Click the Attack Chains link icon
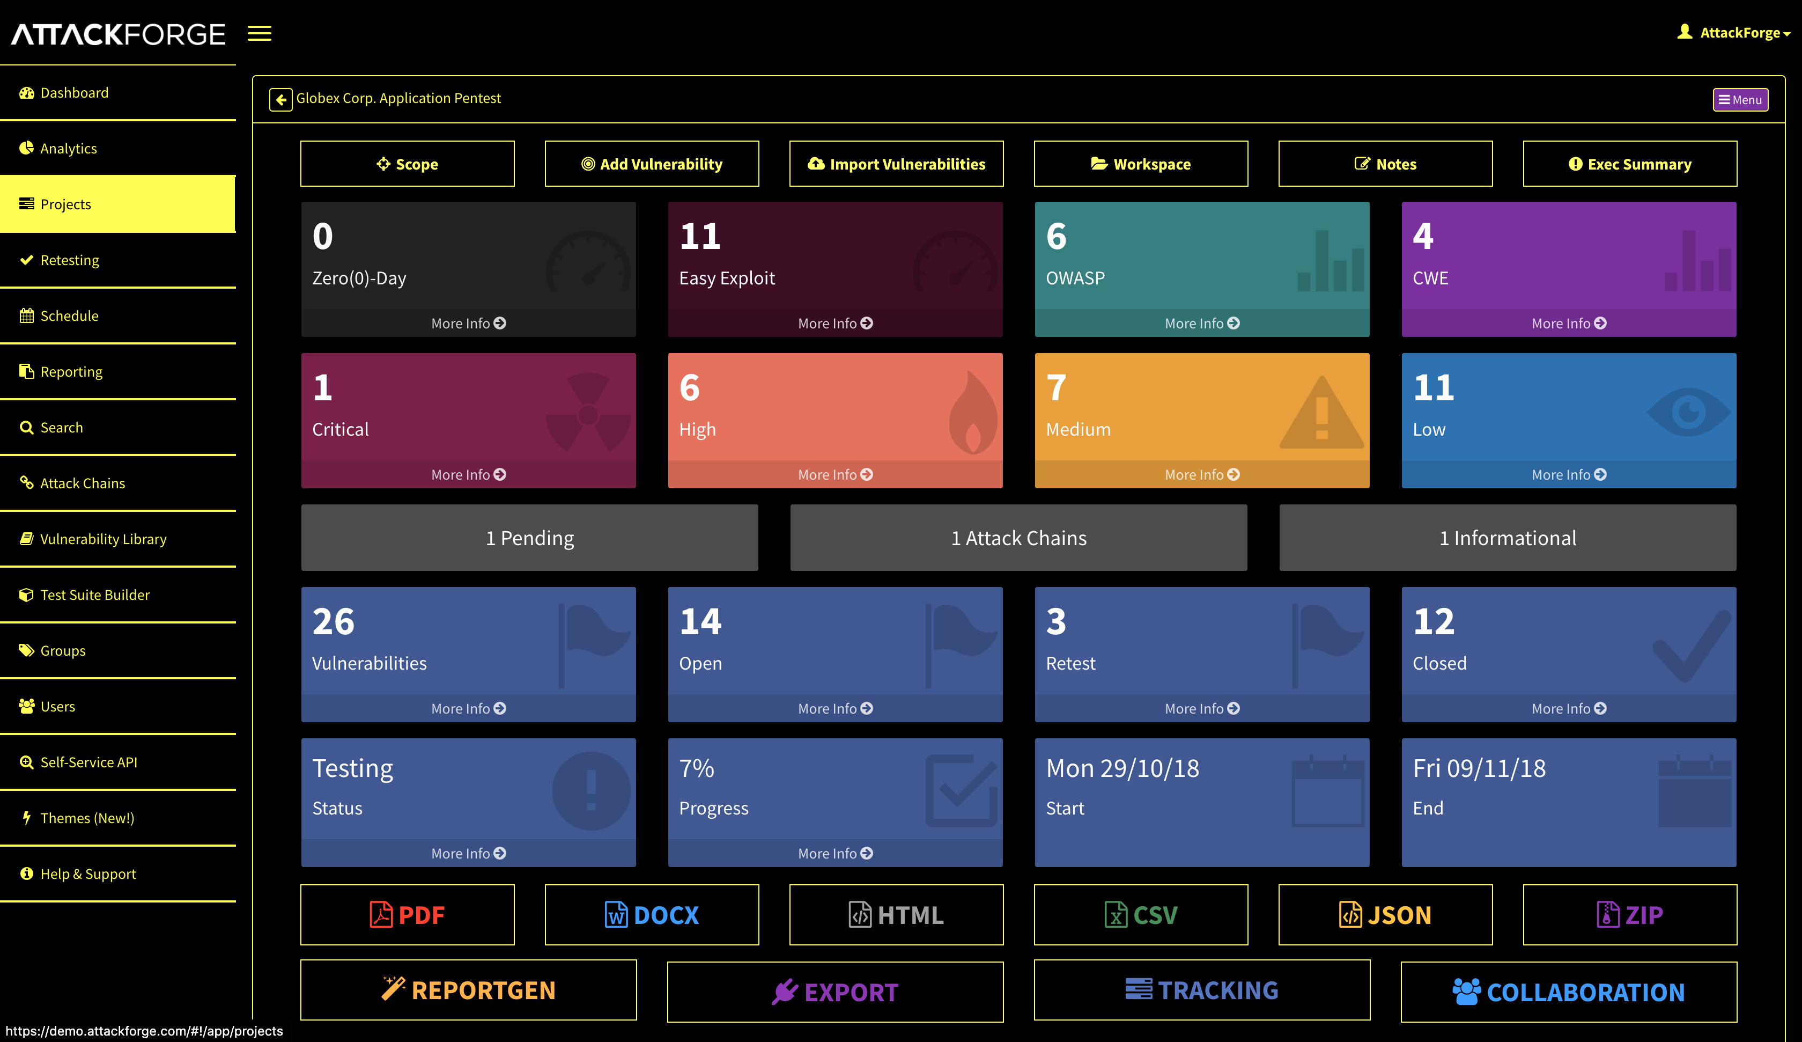 26,483
